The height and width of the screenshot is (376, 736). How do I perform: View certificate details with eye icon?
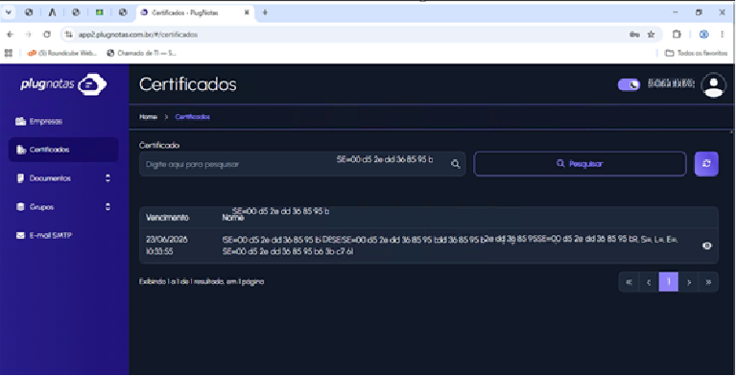click(707, 246)
